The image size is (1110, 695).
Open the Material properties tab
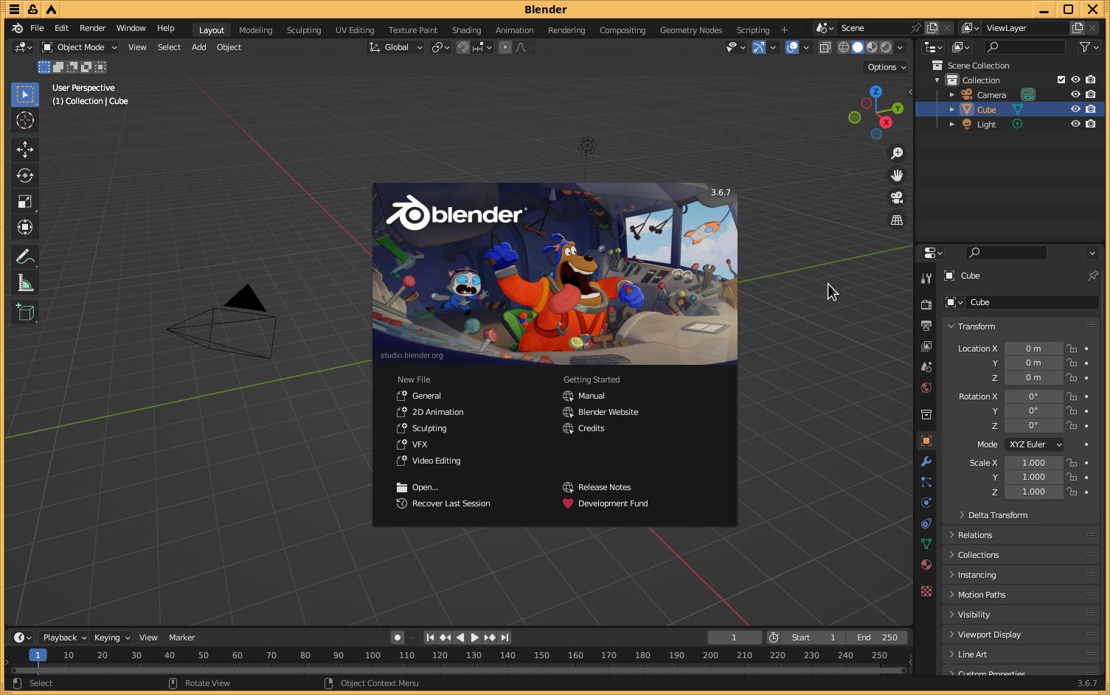click(x=926, y=565)
